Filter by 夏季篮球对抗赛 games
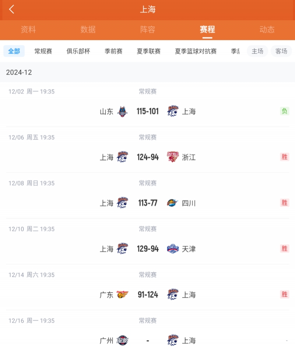The width and height of the screenshot is (295, 351). 196,51
